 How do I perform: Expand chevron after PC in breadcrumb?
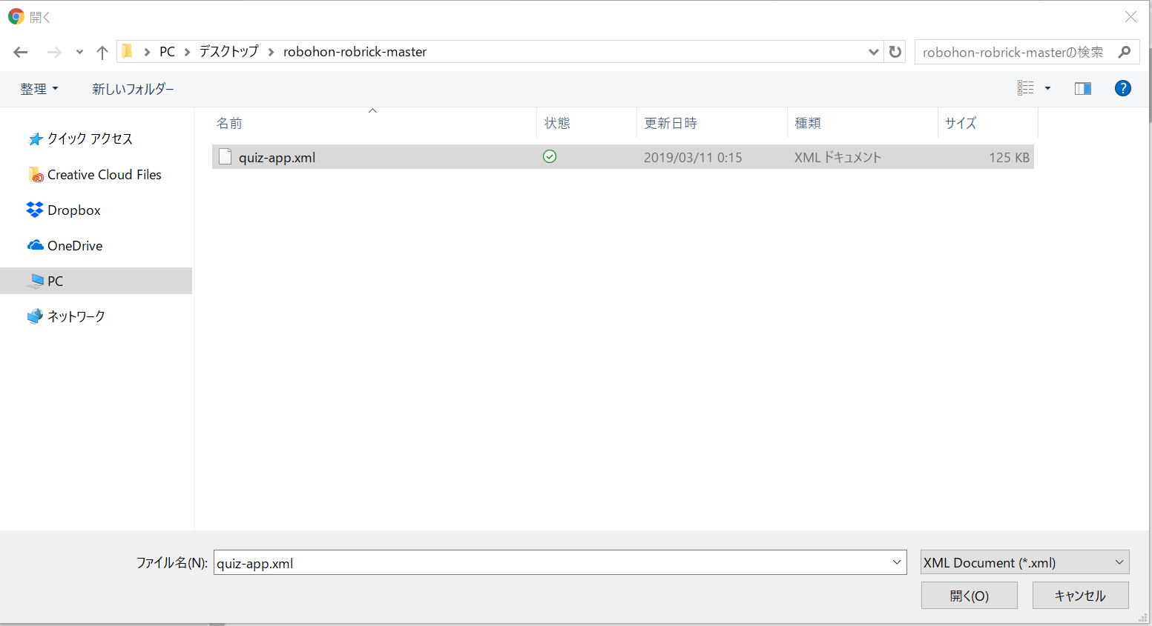click(187, 52)
